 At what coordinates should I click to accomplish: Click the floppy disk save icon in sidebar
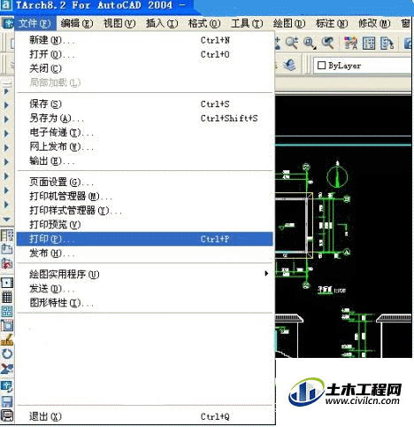click(x=7, y=401)
